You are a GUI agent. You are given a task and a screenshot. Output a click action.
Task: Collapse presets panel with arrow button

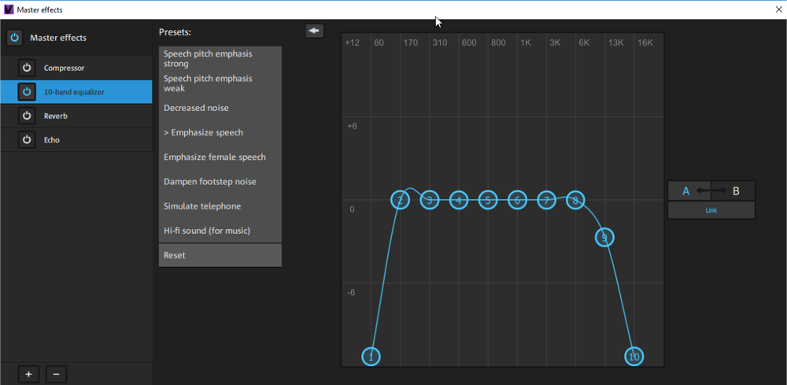click(x=315, y=31)
